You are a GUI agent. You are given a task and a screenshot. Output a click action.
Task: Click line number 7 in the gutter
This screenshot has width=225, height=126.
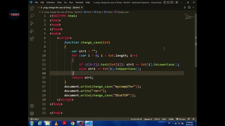45,42
